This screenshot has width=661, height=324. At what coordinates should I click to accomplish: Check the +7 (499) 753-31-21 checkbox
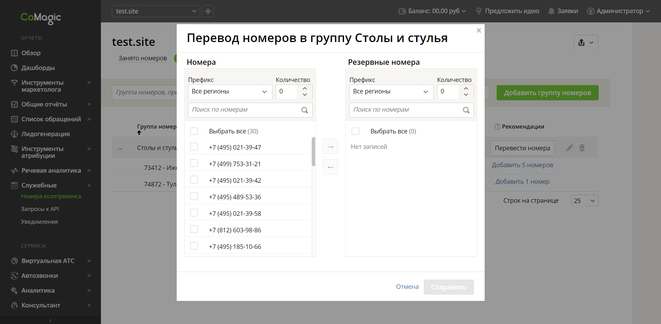[x=194, y=163]
